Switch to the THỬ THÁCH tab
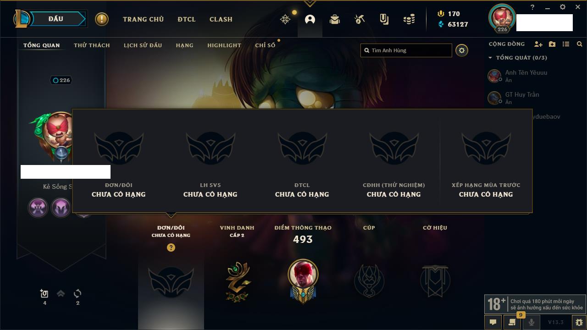Screen dimensions: 587x330 [92, 45]
